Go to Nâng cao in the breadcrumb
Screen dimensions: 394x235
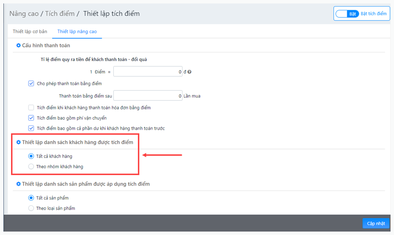[24, 14]
